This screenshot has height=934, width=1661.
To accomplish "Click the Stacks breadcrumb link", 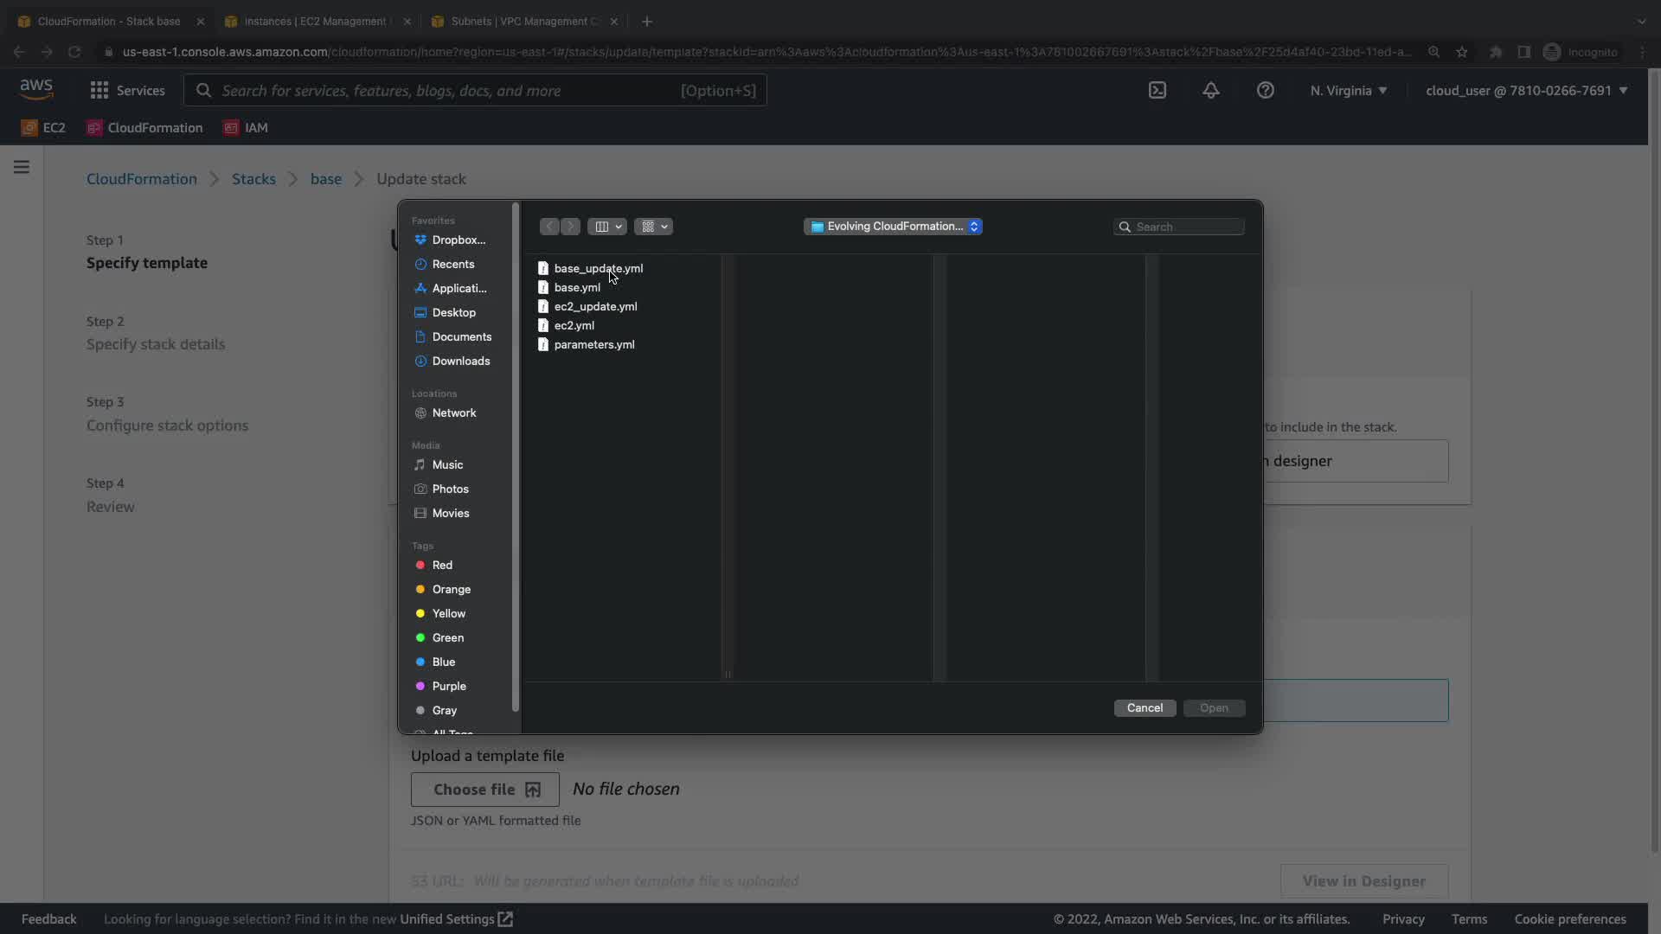I will click(253, 179).
